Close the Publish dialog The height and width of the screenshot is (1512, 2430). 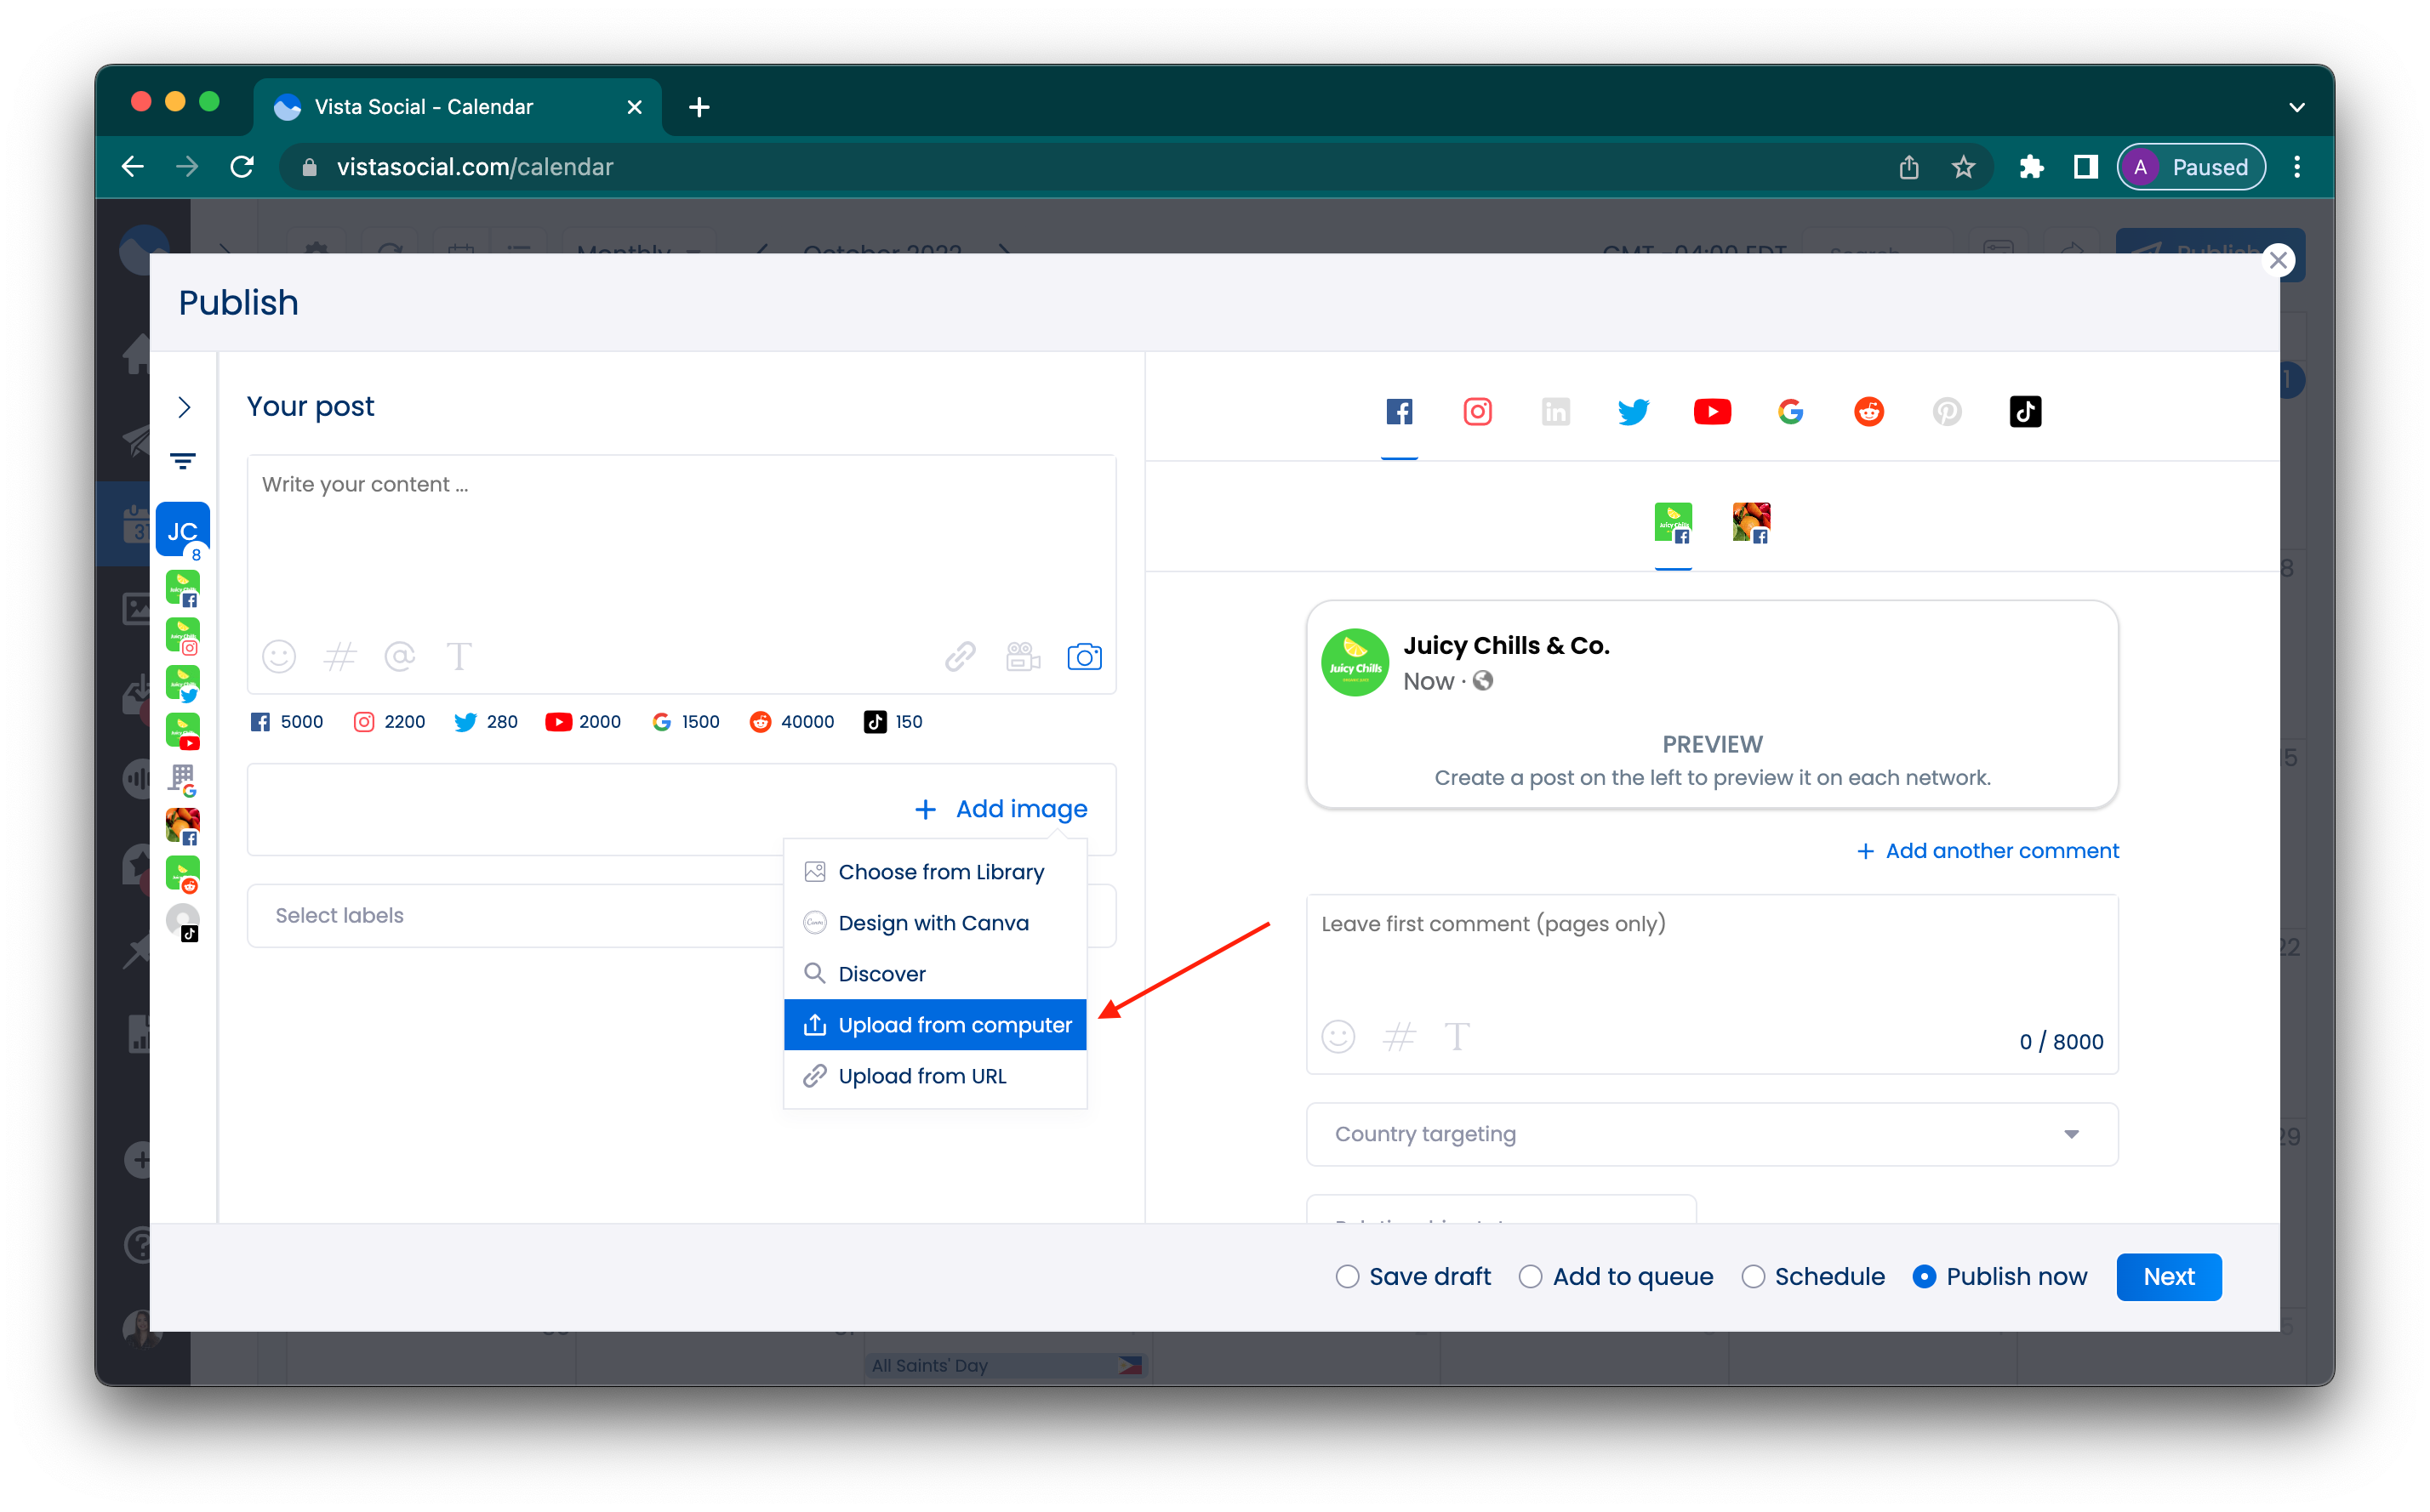(2278, 261)
